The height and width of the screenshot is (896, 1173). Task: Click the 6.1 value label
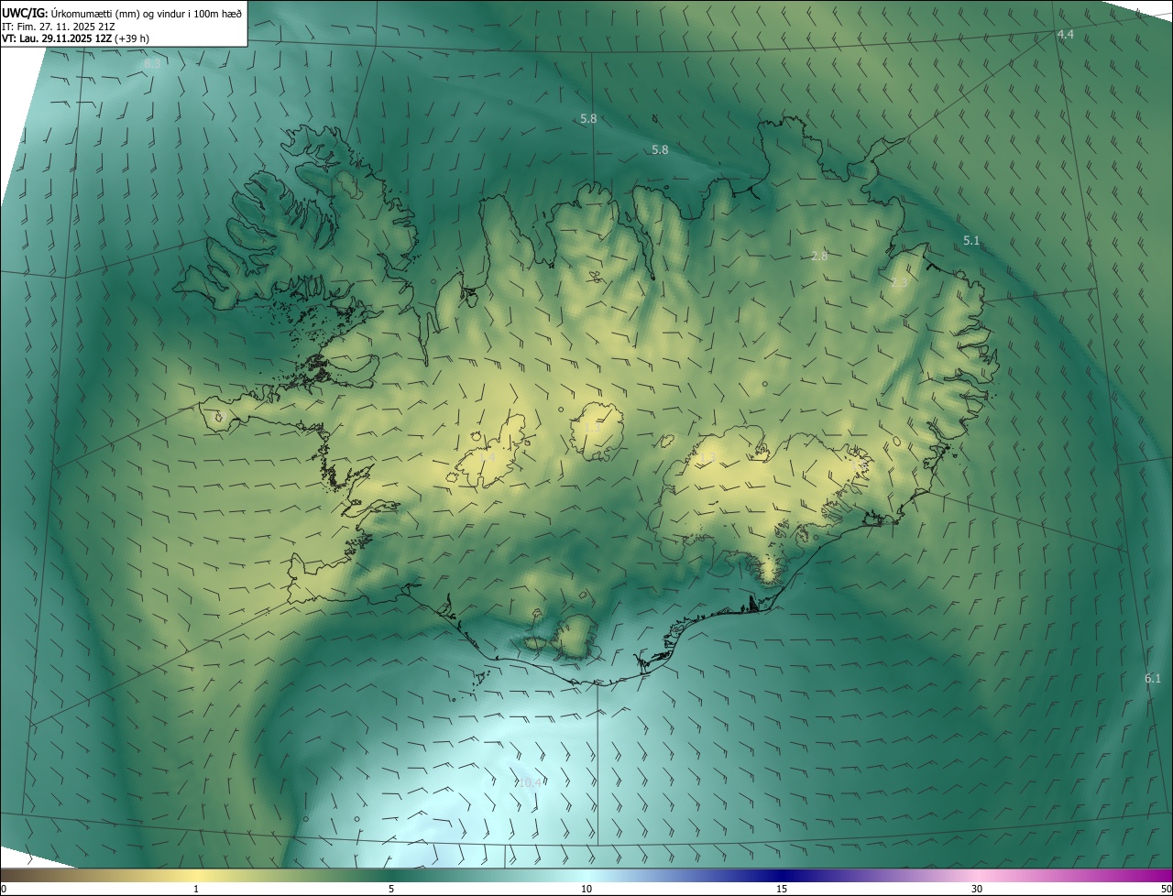coord(1153,679)
